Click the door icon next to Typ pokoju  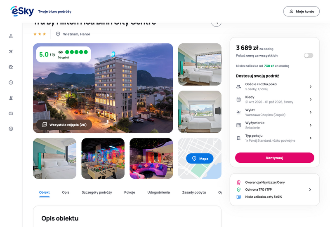click(x=238, y=138)
